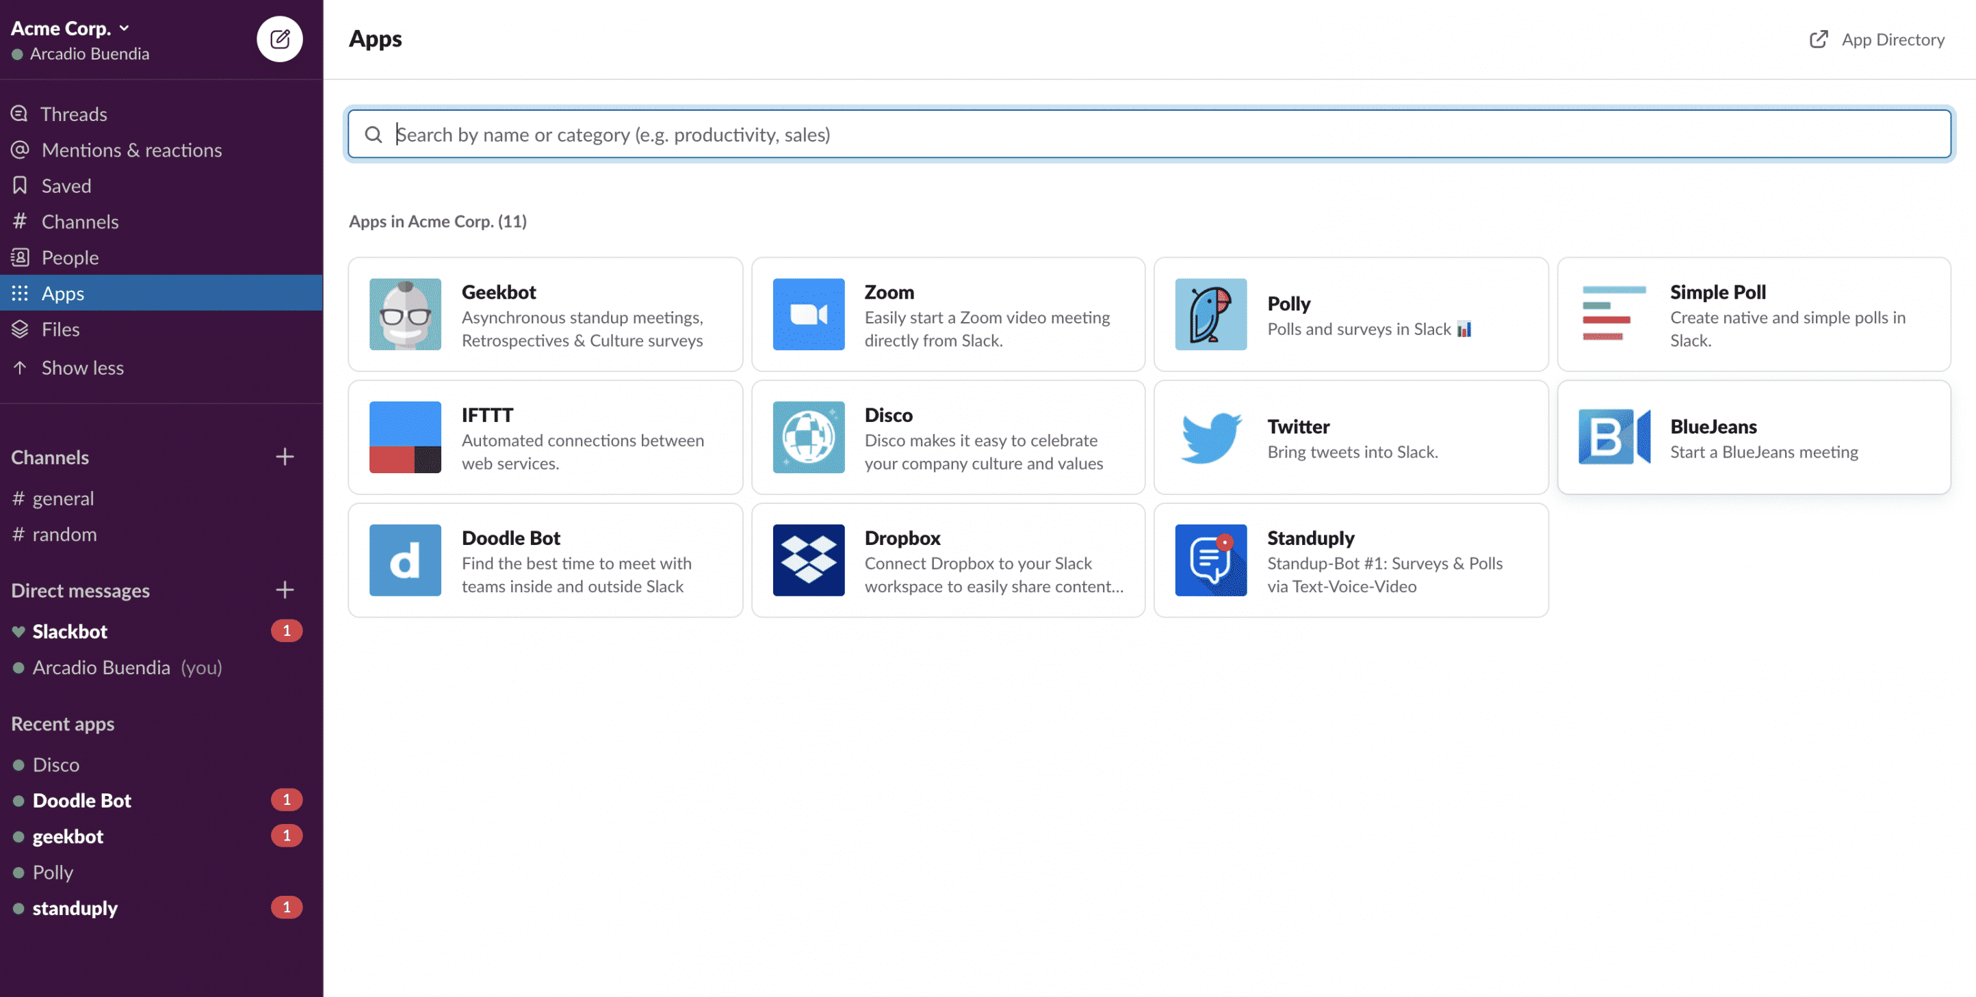The image size is (1976, 997).
Task: Click the Simple Poll app title
Action: (1717, 291)
